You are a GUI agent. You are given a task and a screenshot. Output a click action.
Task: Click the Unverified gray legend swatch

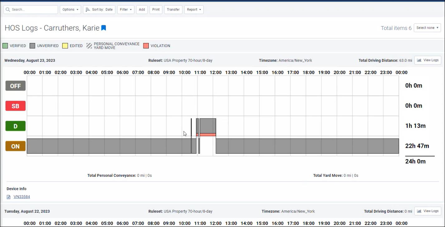(x=32, y=46)
